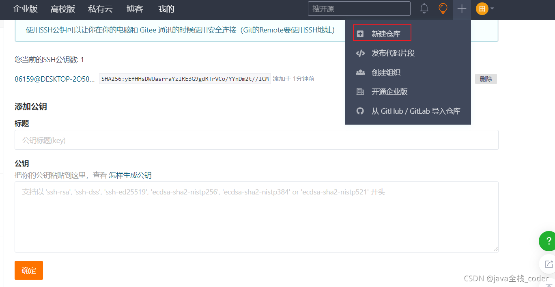Open the notifications bell icon
Image resolution: width=555 pixels, height=287 pixels.
[424, 9]
